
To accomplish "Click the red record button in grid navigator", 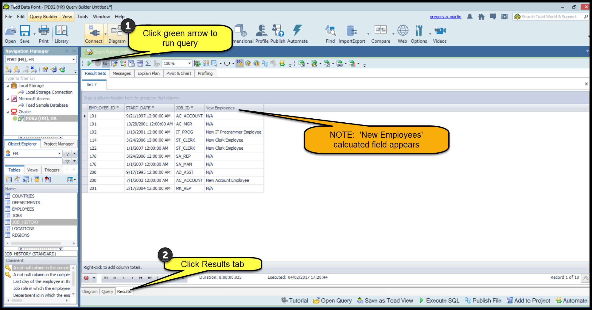I will (x=86, y=278).
